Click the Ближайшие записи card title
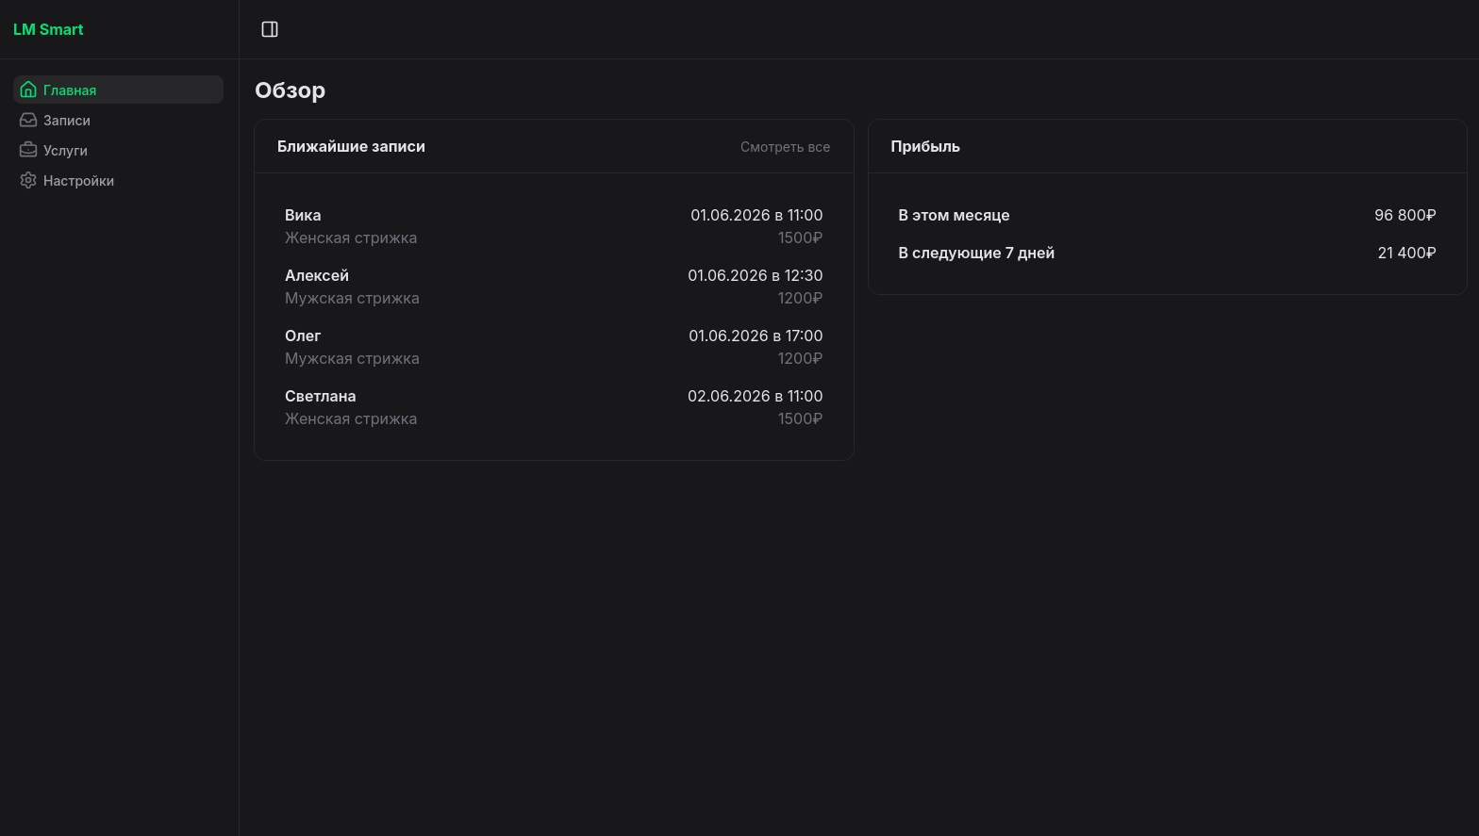Image resolution: width=1479 pixels, height=836 pixels. point(351,146)
